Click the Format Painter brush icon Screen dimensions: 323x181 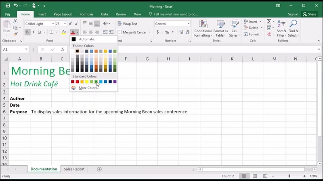(16, 35)
